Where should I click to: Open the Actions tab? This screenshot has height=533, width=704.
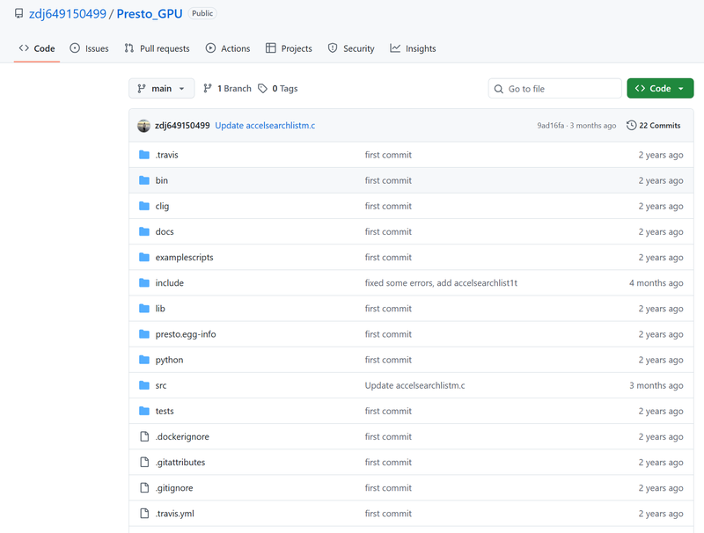point(228,48)
